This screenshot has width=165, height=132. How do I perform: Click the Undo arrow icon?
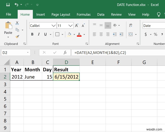click(16, 5)
